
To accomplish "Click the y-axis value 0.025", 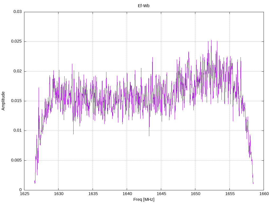I will 16,41.
